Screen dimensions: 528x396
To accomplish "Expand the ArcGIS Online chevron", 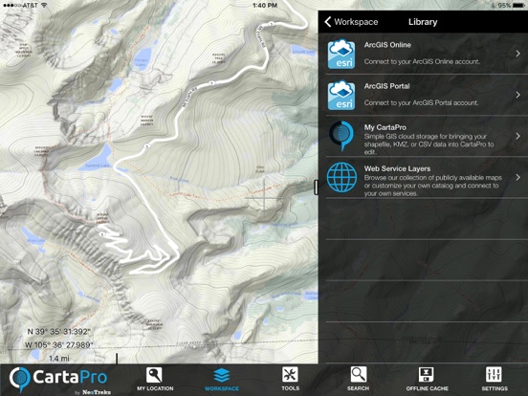I will [518, 54].
